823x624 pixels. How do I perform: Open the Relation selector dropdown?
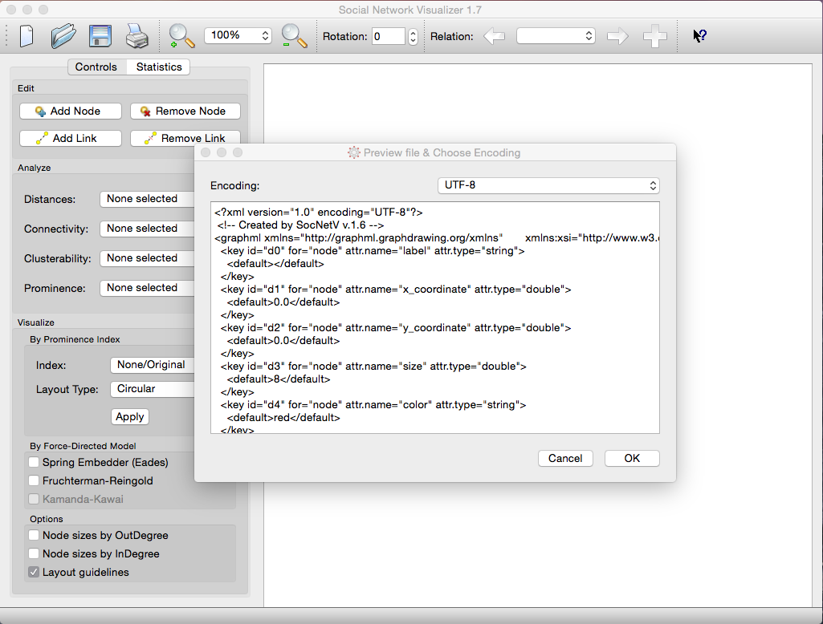pos(556,35)
